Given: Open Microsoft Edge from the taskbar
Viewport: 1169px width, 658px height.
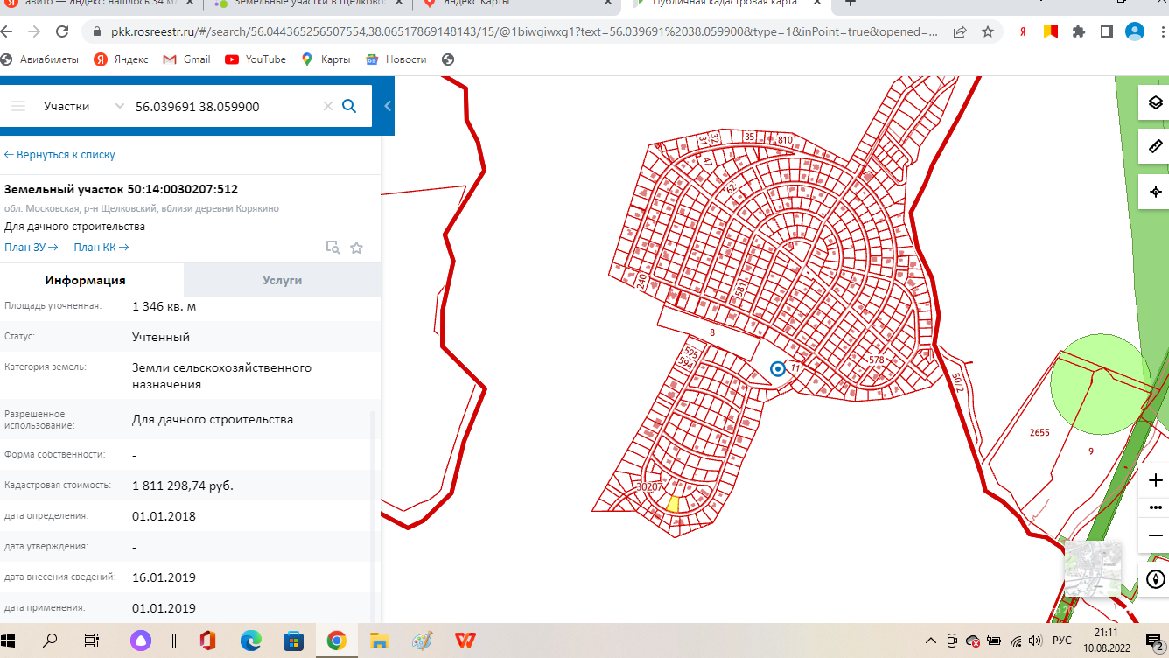Looking at the screenshot, I should [x=250, y=640].
